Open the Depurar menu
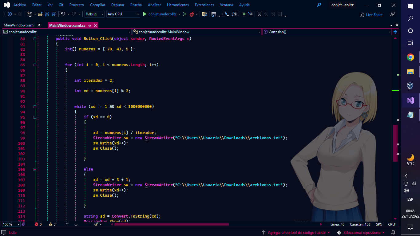The height and width of the screenshot is (236, 420). coord(118,5)
